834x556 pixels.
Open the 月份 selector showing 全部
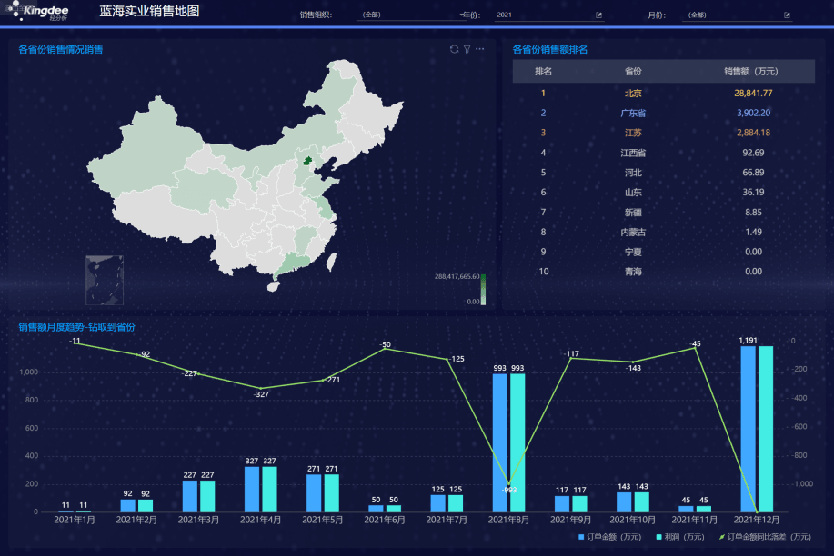pyautogui.click(x=732, y=15)
